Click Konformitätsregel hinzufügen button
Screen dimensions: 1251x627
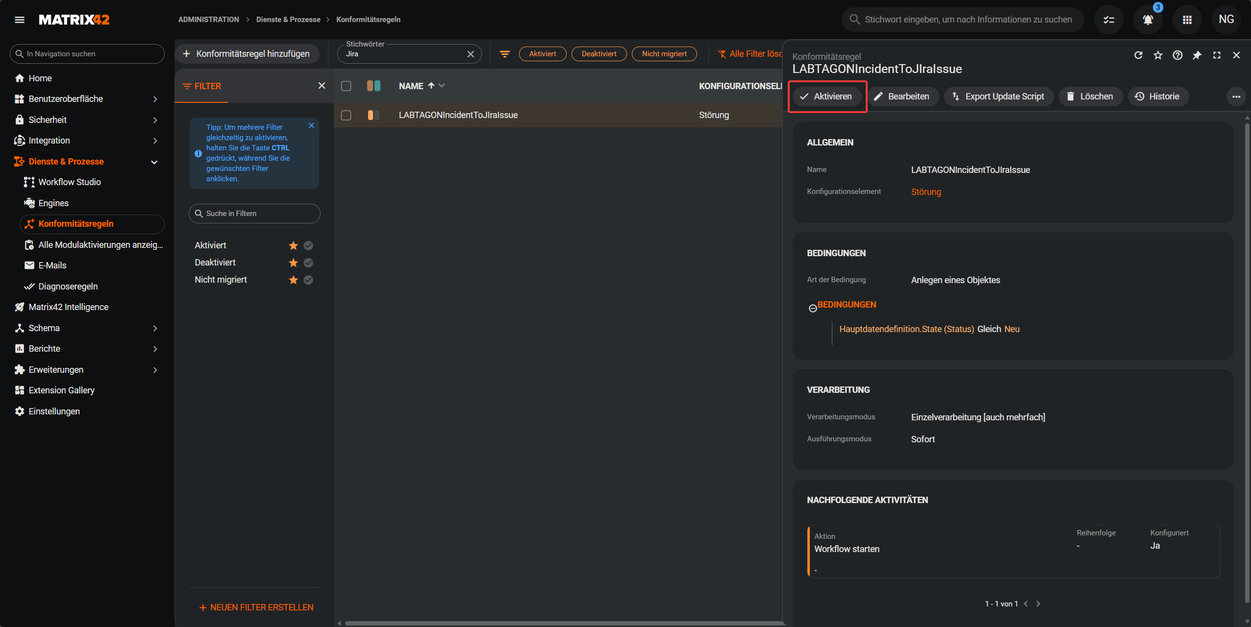(247, 54)
